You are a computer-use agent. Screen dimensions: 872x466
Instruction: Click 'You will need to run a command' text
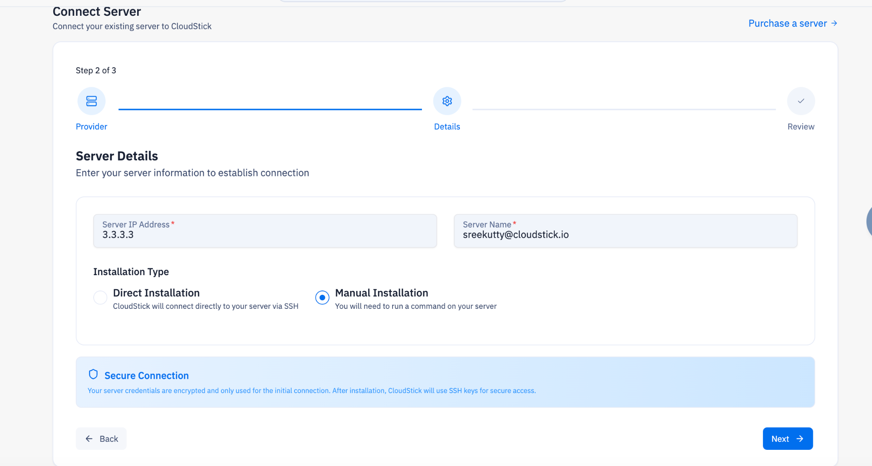pos(416,306)
